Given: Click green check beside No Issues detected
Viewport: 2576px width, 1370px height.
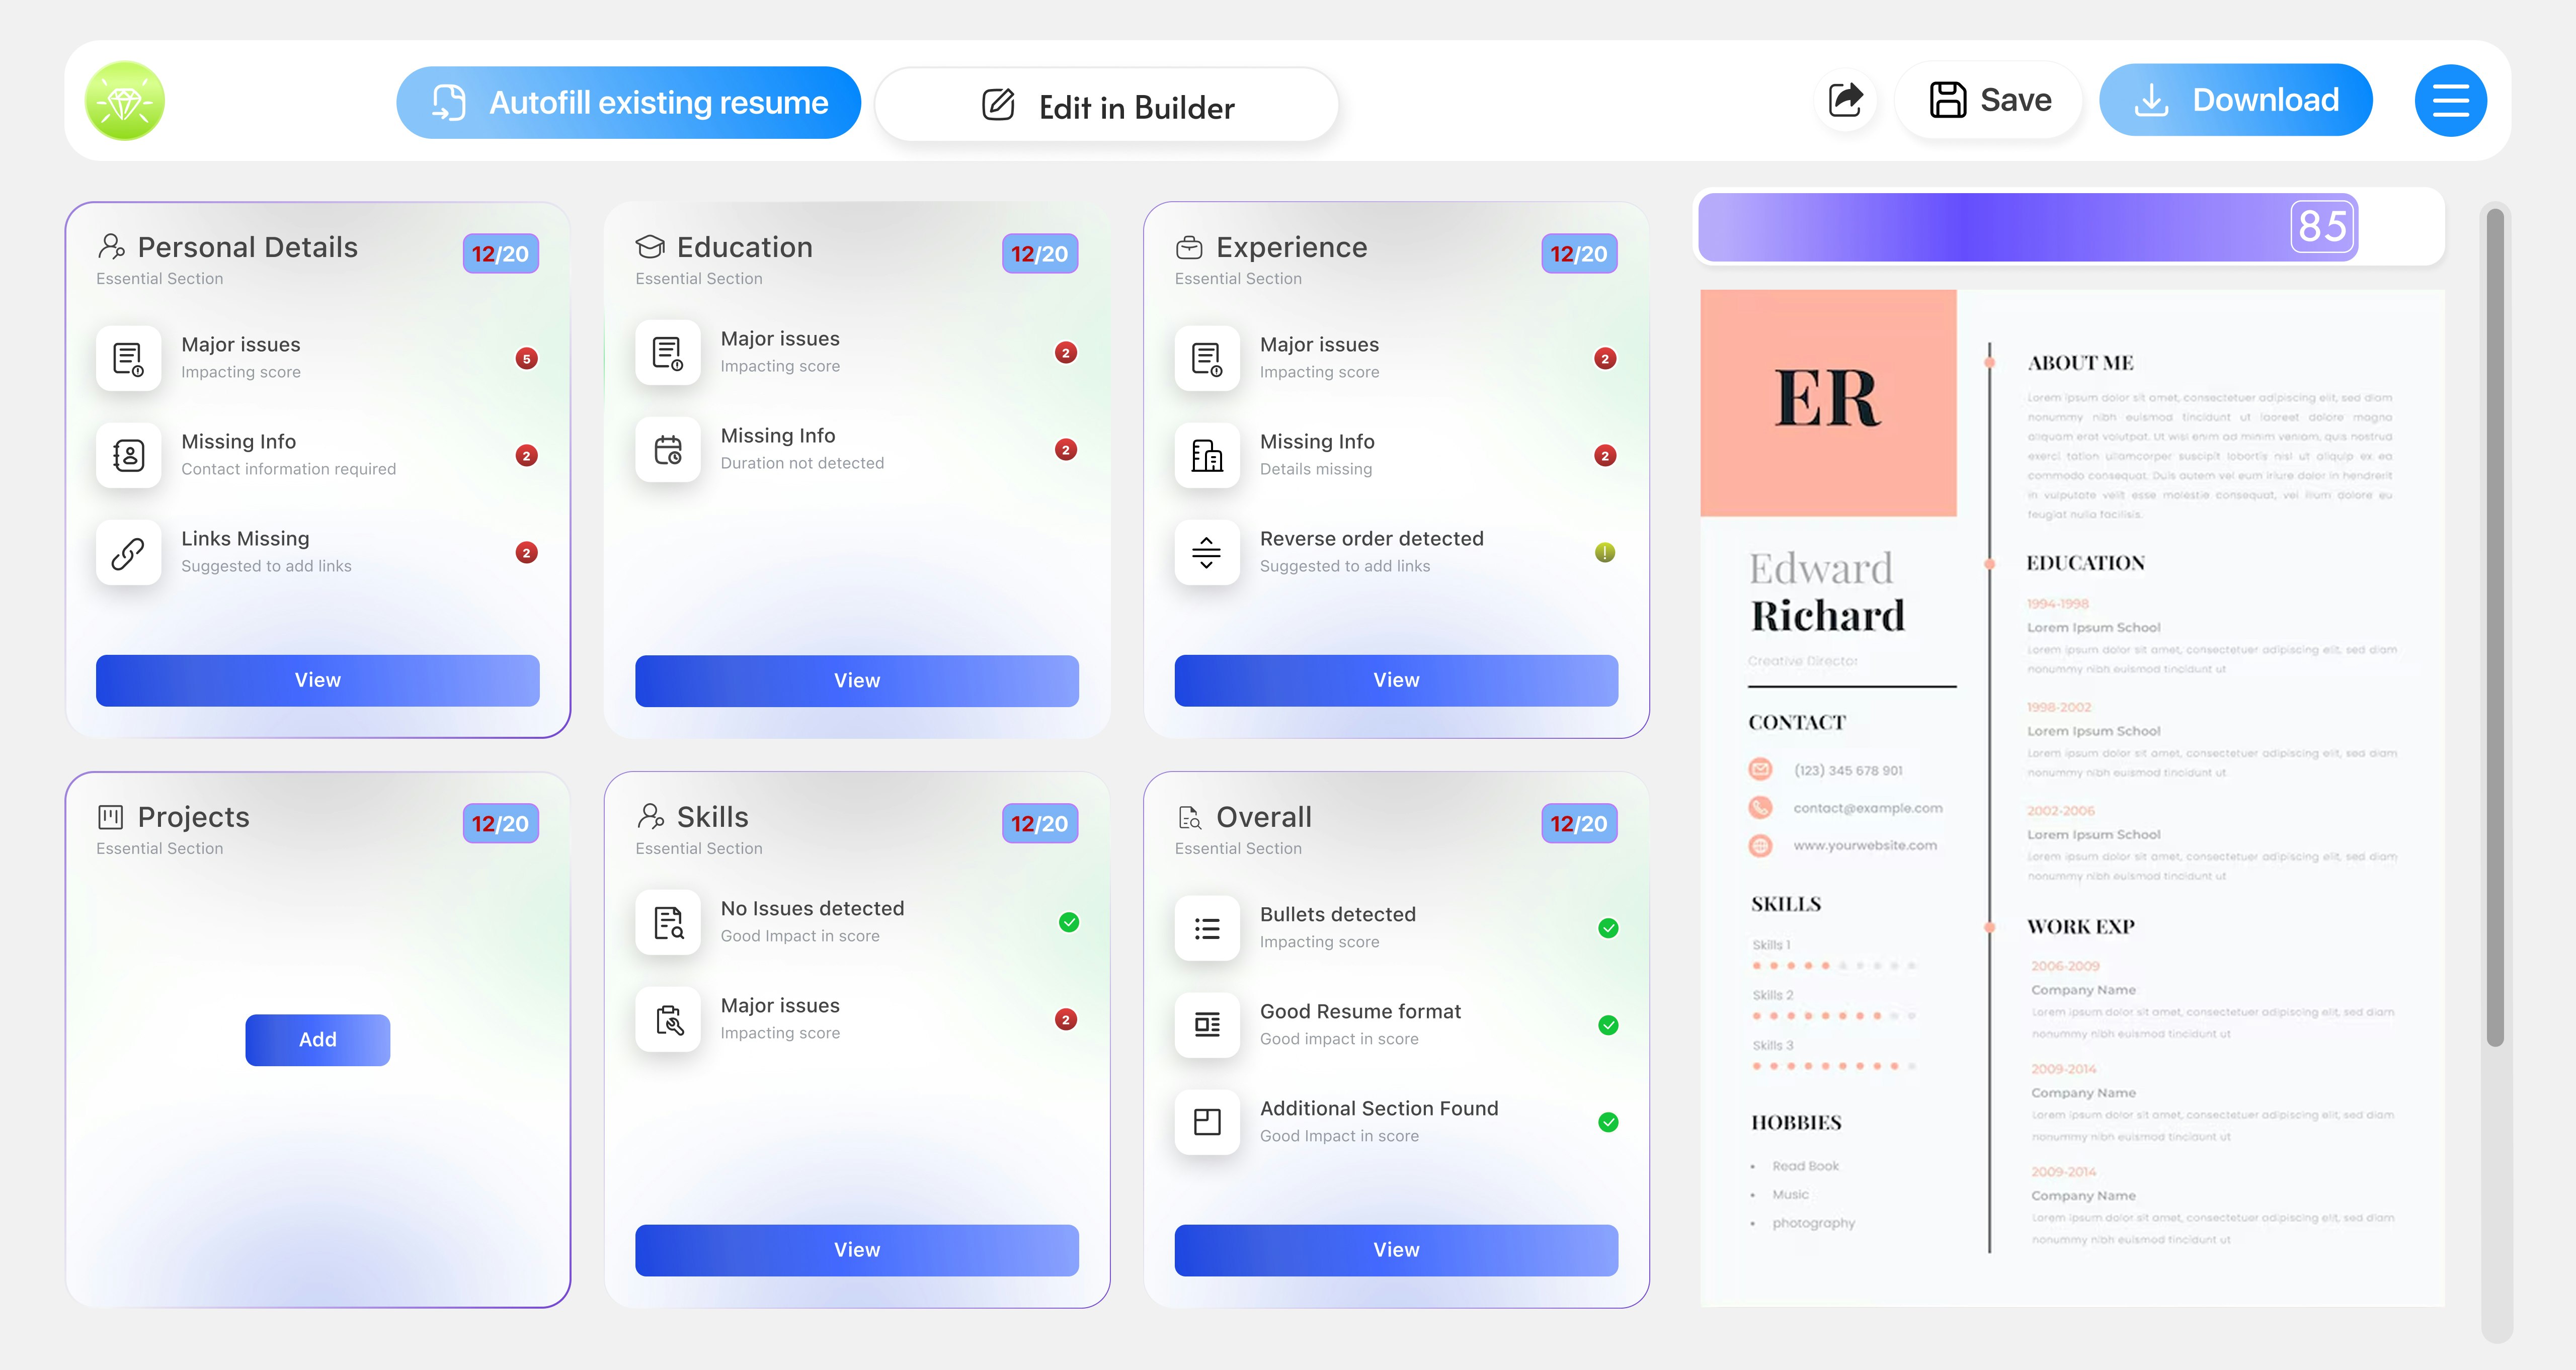Looking at the screenshot, I should coord(1069,922).
